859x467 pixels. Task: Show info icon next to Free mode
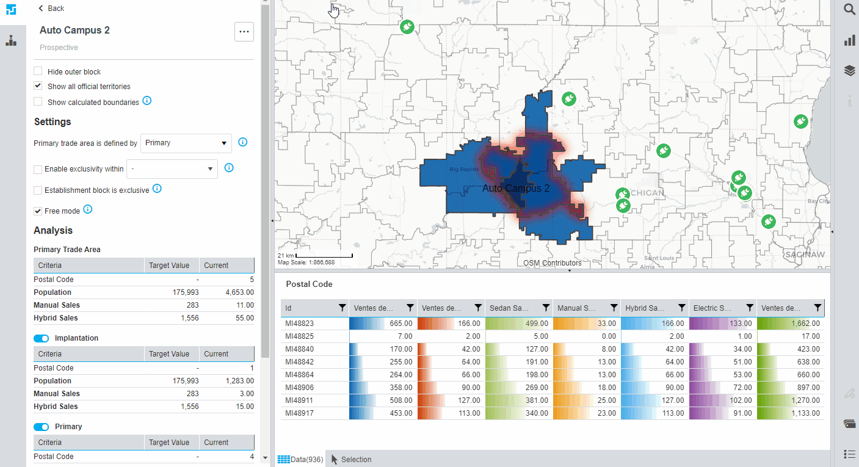pos(87,209)
